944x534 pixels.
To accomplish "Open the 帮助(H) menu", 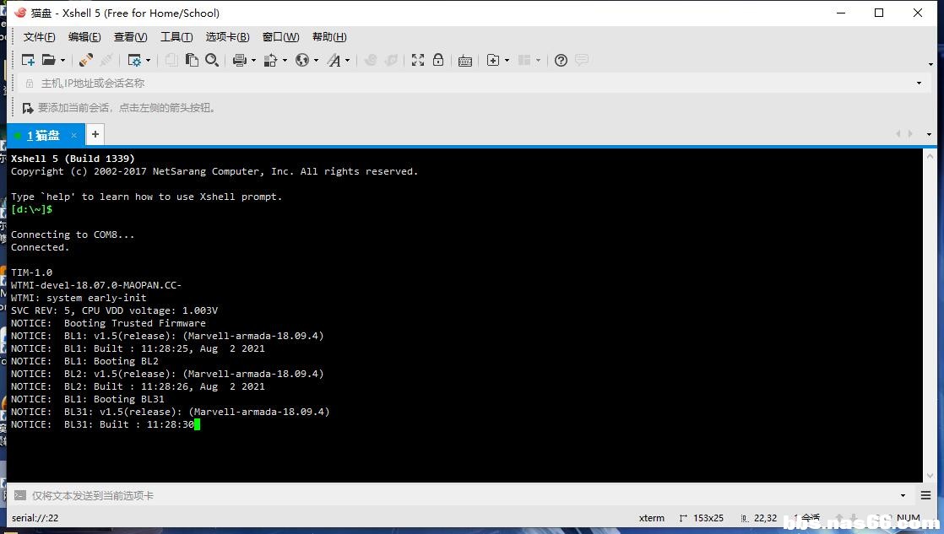I will point(329,37).
